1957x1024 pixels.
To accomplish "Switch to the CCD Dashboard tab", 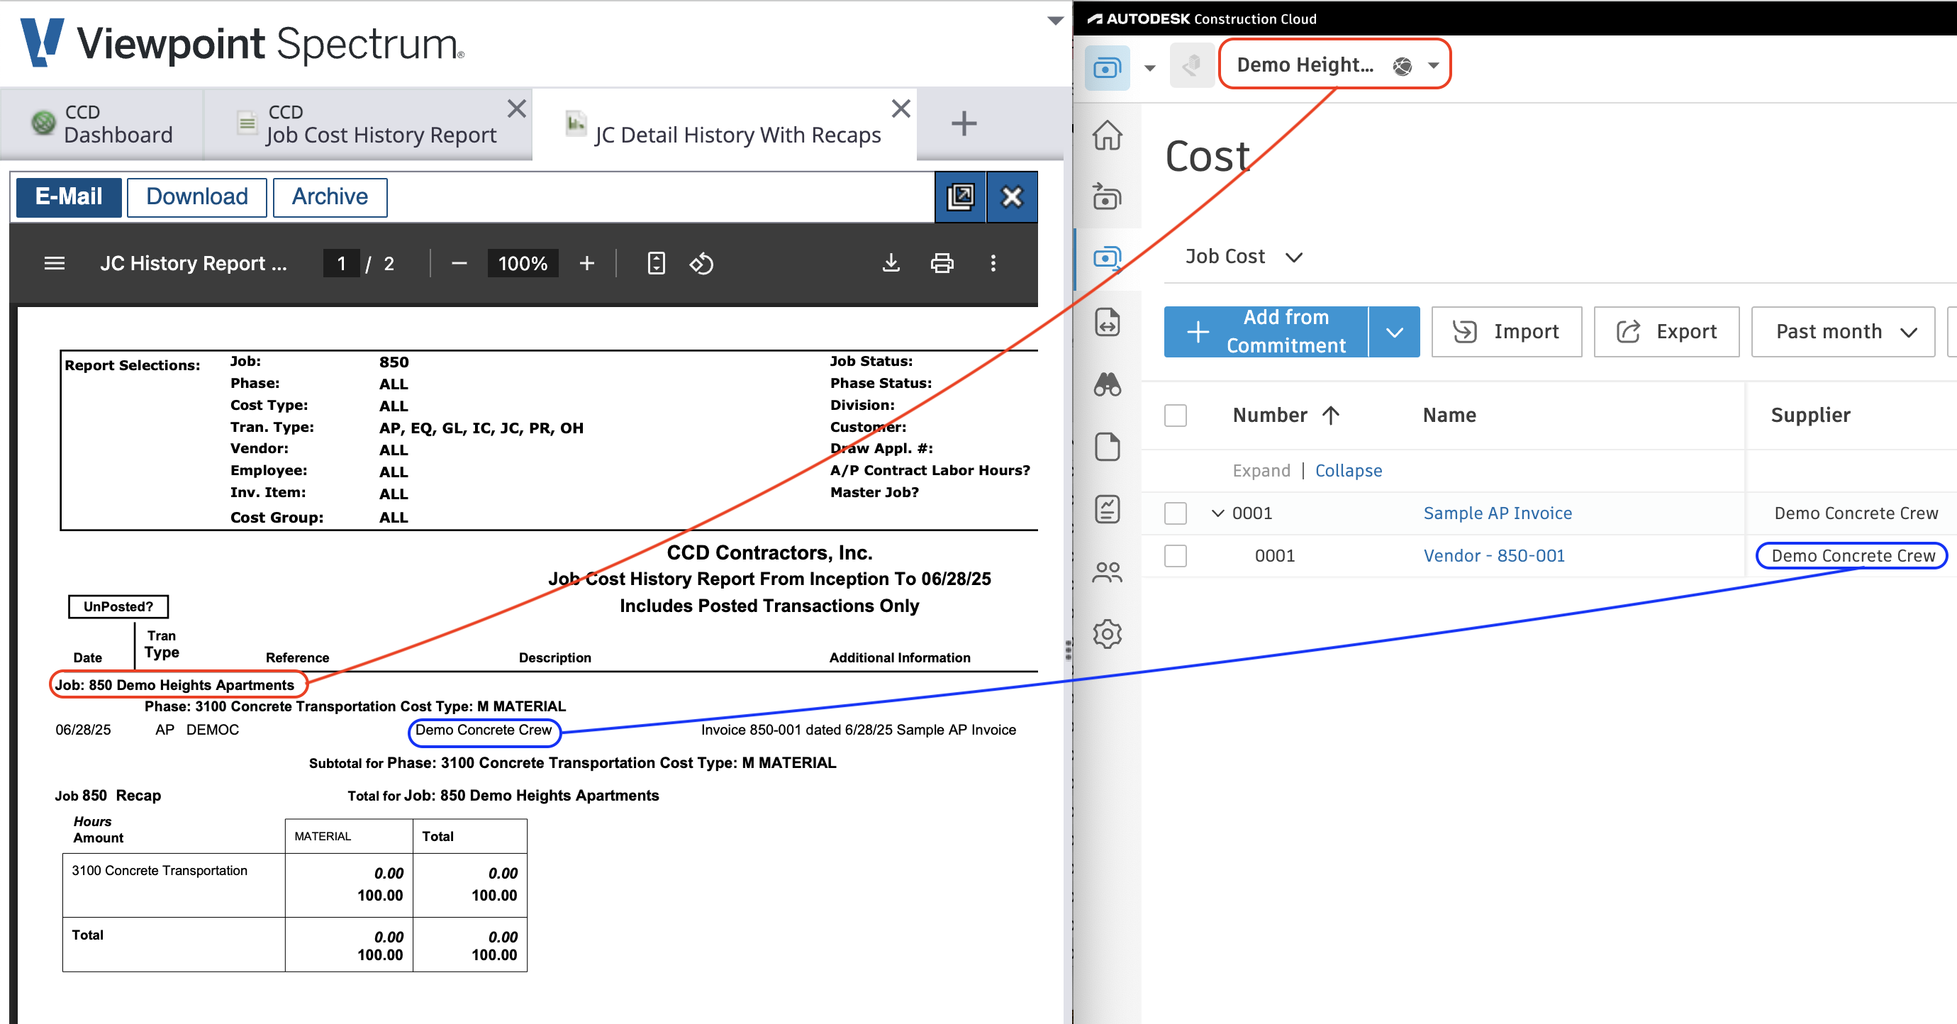I will click(x=102, y=124).
